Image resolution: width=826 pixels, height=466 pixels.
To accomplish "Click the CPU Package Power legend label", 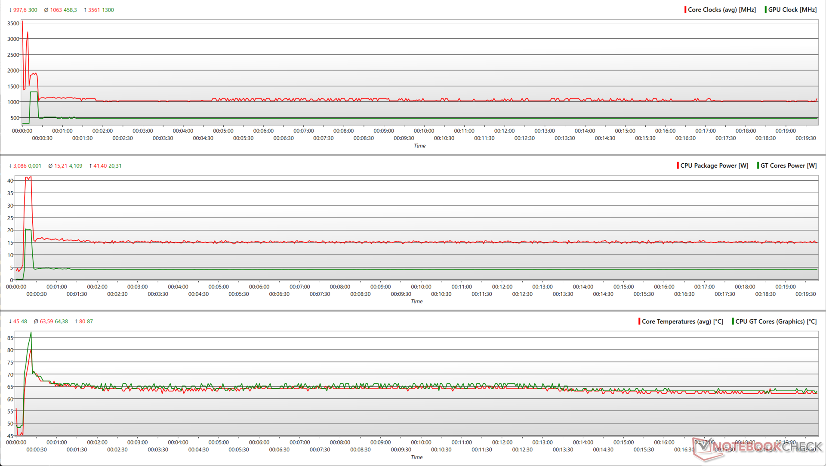I will click(x=714, y=166).
